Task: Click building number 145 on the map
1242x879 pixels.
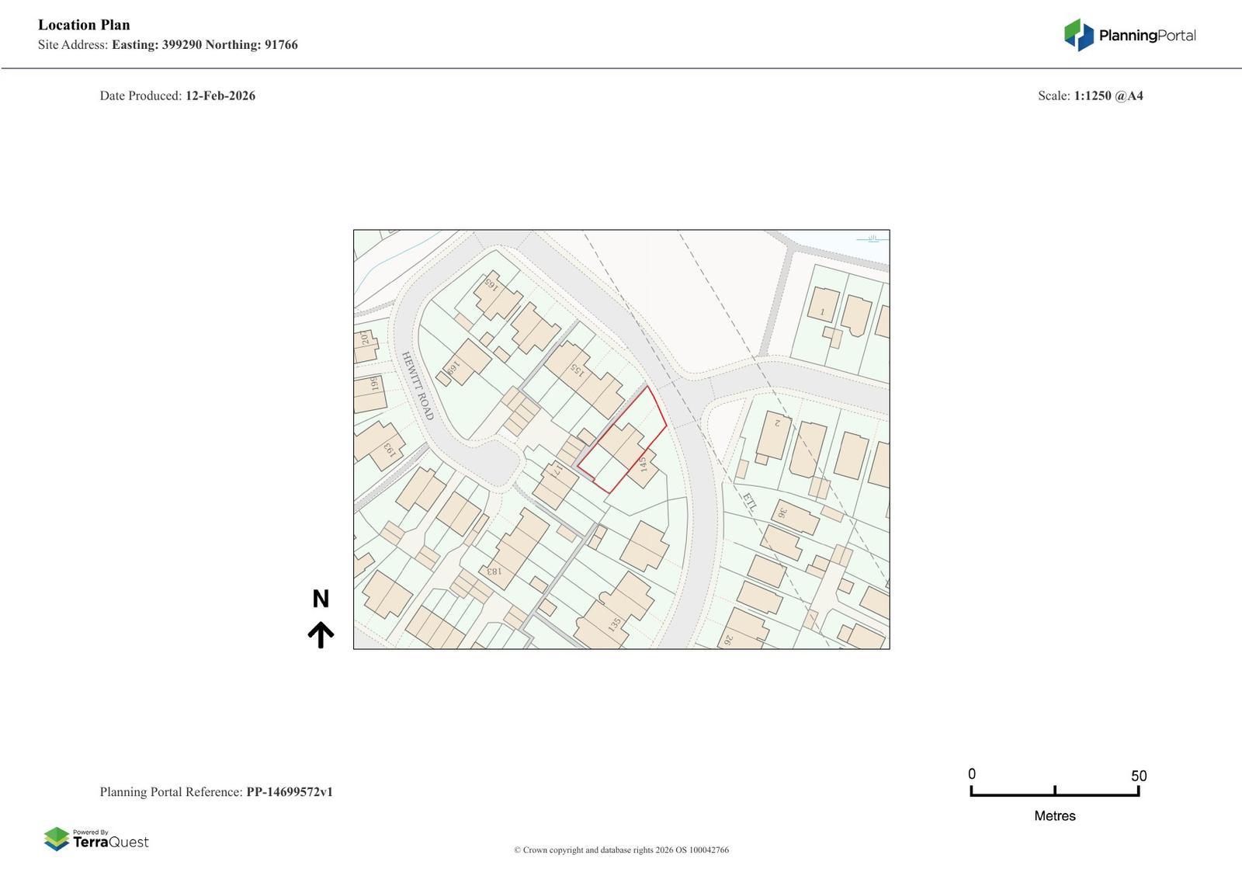Action: [x=643, y=464]
